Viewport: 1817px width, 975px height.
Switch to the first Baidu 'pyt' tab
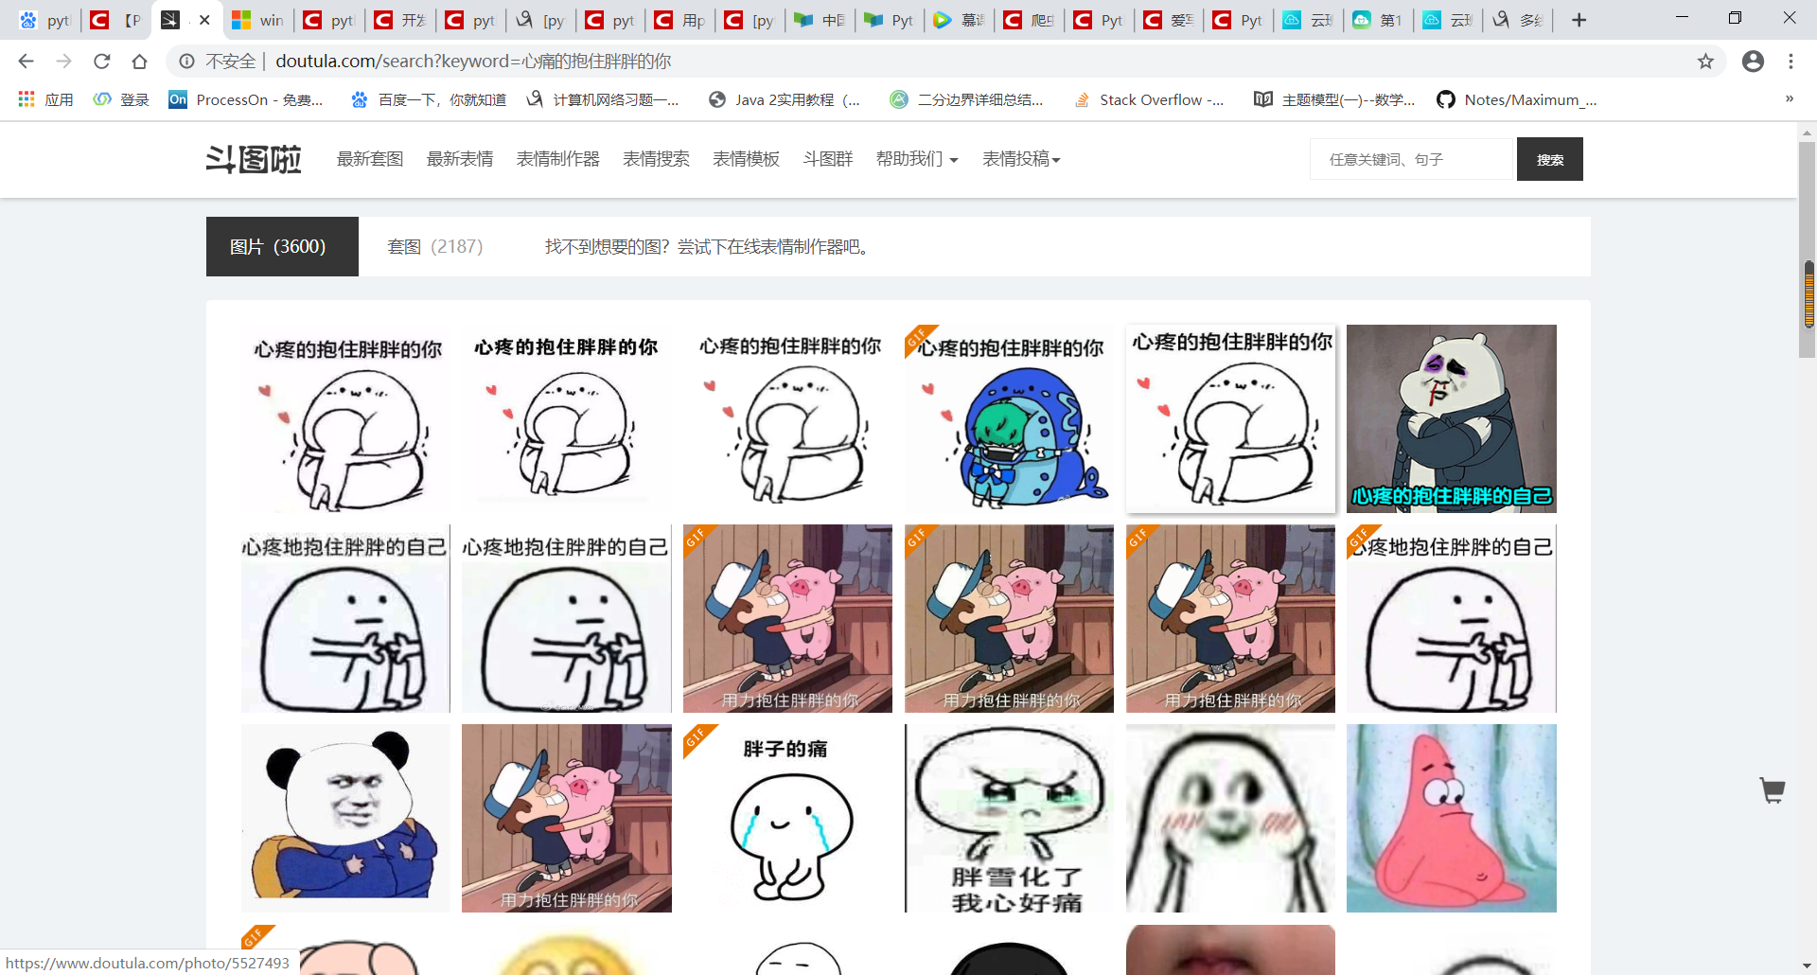click(x=44, y=20)
